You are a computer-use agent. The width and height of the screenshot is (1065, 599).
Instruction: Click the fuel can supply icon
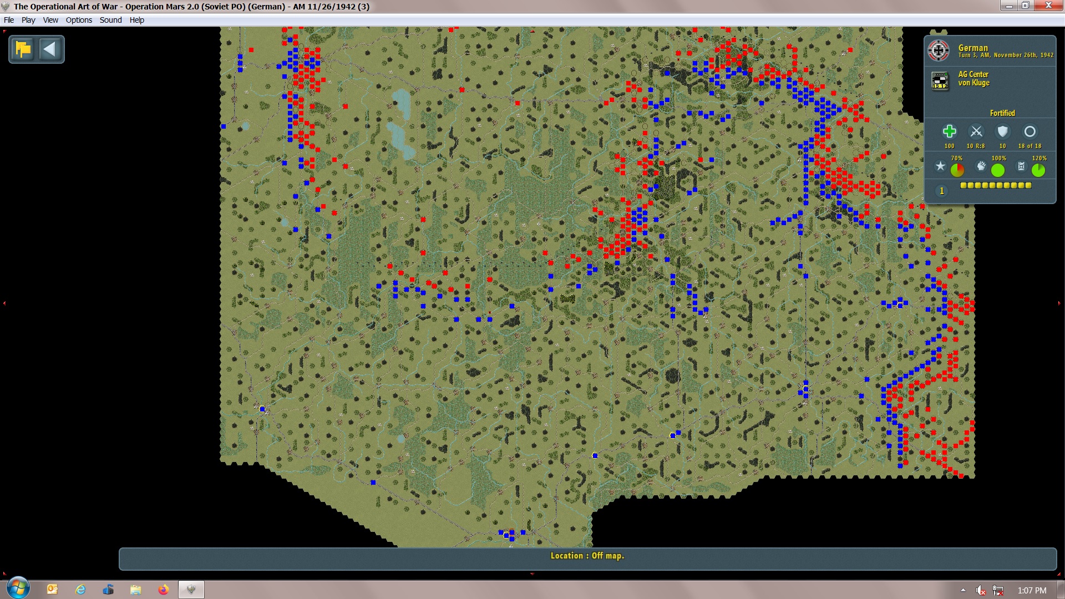pos(1021,166)
